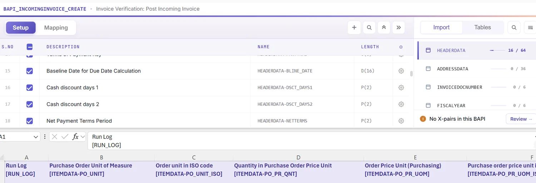Click the INVOICEDOCNUMBER structure icon
The width and height of the screenshot is (536, 183).
coord(428,87)
